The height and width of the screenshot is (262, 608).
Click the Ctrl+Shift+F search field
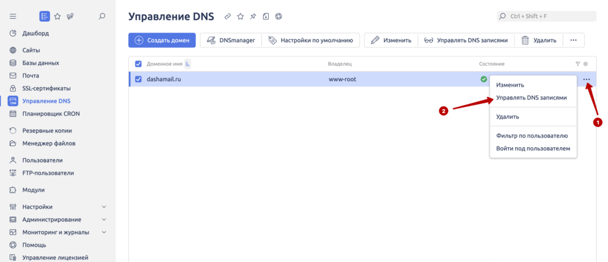(546, 16)
